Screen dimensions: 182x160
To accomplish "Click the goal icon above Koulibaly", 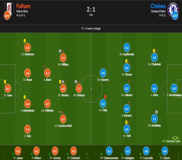I will (157, 112).
